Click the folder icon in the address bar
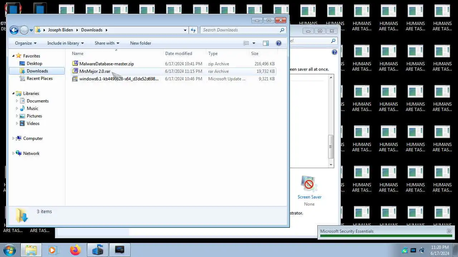The width and height of the screenshot is (458, 257). pyautogui.click(x=38, y=30)
